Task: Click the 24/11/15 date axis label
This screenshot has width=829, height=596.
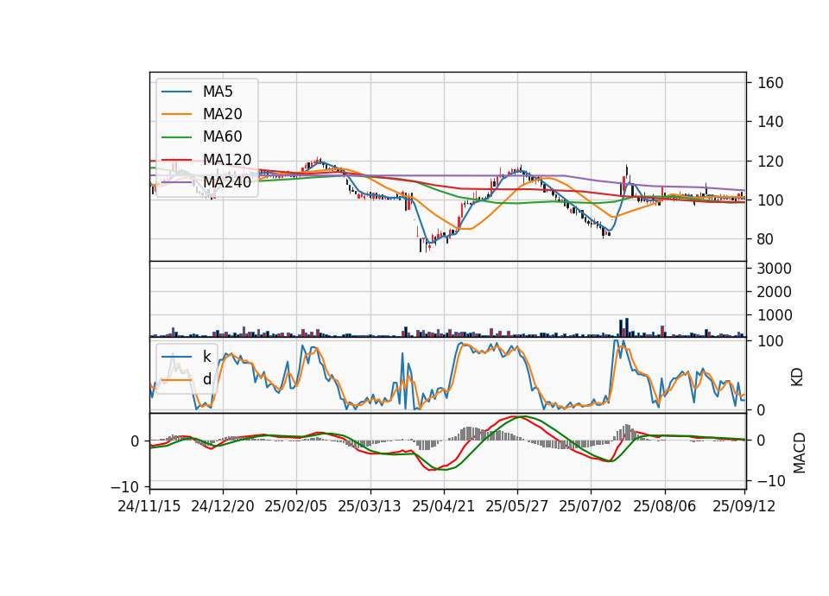Action: [149, 506]
